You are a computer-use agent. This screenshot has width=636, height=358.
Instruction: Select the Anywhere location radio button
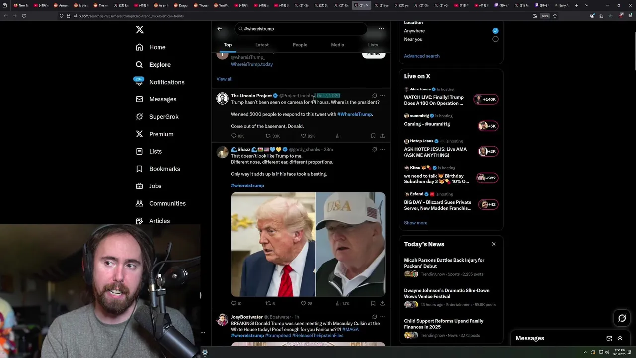pos(495,31)
